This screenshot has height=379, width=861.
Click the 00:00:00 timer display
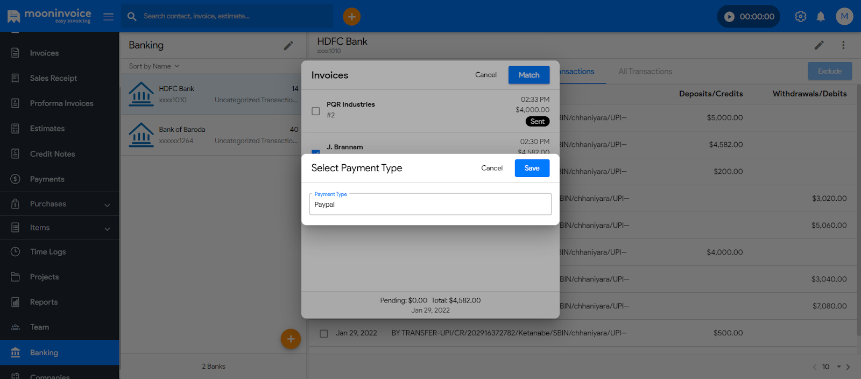click(757, 17)
